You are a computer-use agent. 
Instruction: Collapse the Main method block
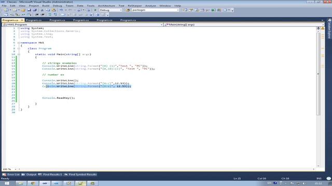[x=19, y=54]
